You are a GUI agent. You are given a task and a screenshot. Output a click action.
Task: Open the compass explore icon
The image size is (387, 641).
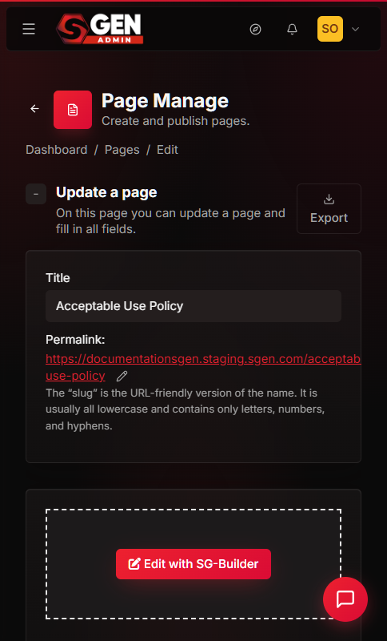255,29
